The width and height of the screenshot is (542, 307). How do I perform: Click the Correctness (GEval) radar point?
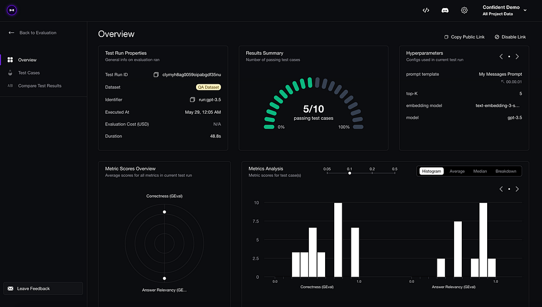pos(165,212)
